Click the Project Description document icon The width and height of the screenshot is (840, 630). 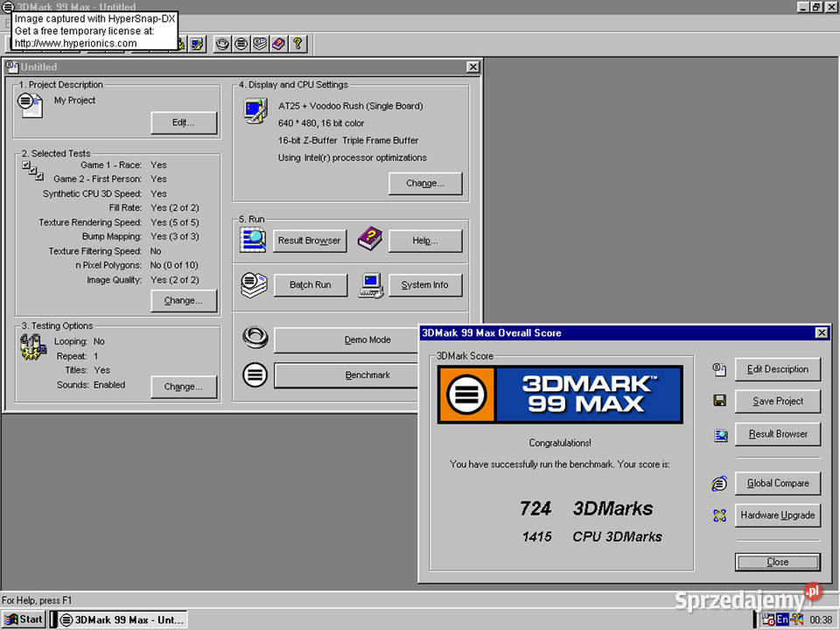click(x=30, y=104)
